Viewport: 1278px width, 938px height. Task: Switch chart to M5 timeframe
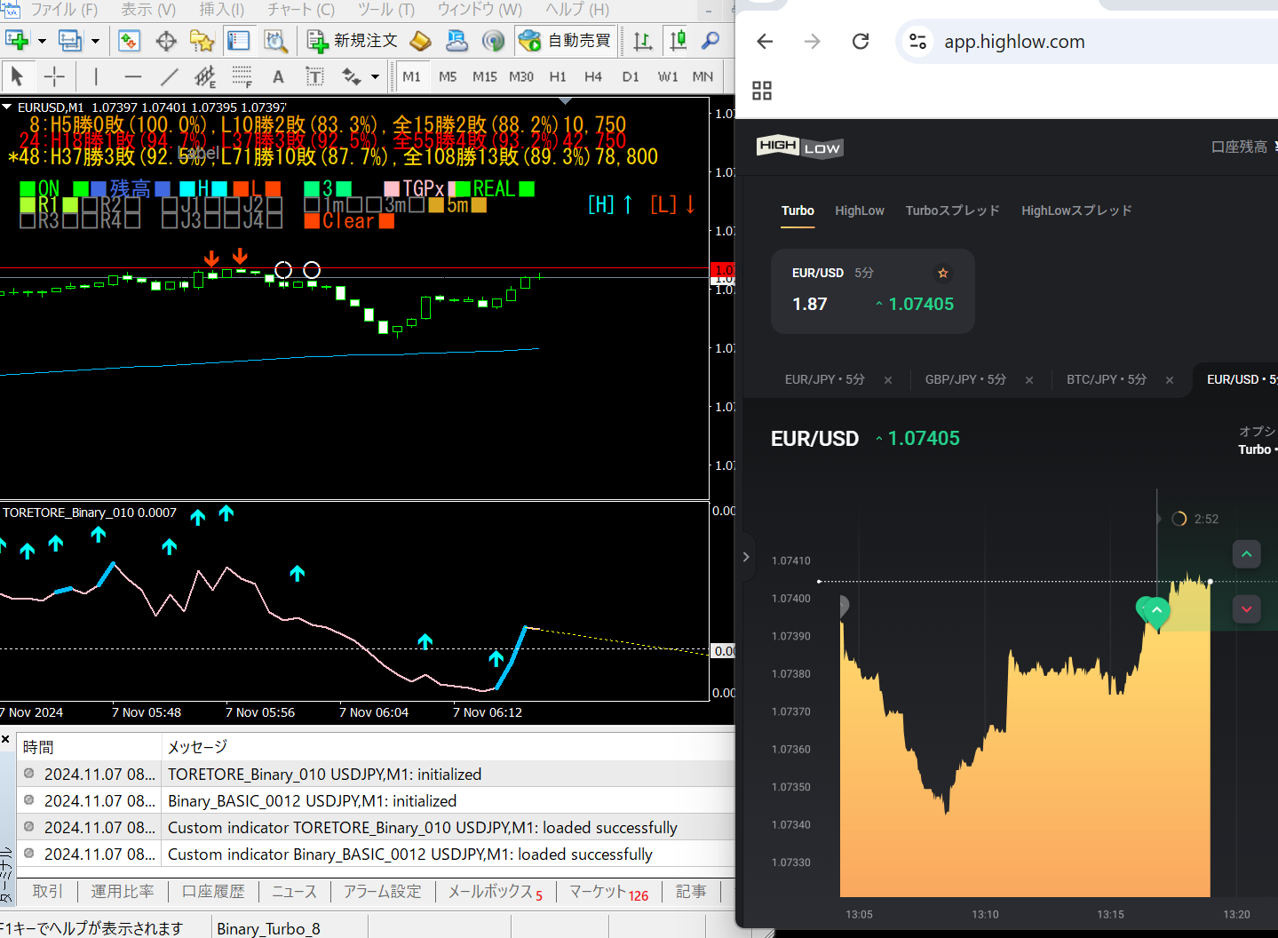click(448, 77)
